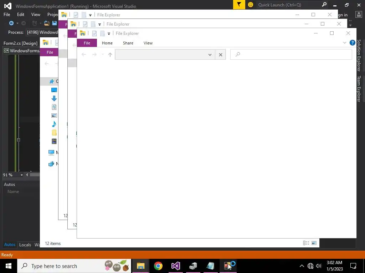Click left scroll arrow next to zoom box
The height and width of the screenshot is (273, 365).
pyautogui.click(x=27, y=175)
